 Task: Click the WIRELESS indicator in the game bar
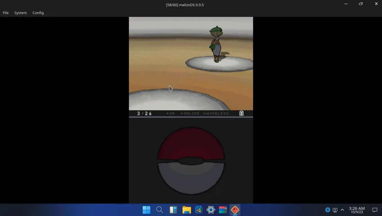coord(216,113)
